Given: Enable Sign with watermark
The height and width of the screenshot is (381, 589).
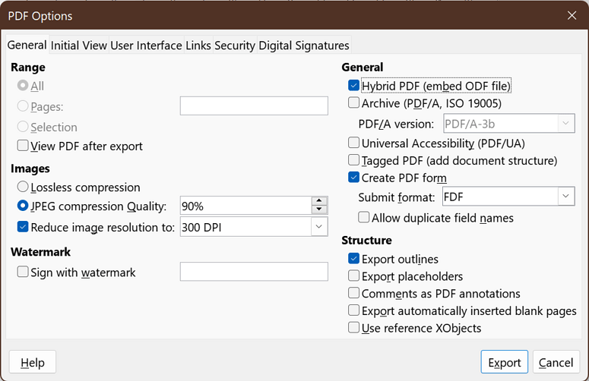Looking at the screenshot, I should click(x=23, y=272).
